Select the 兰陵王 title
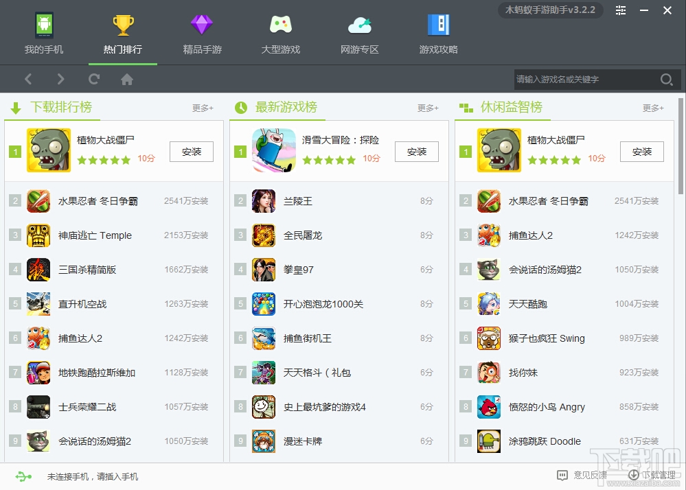The image size is (686, 490). tap(298, 201)
